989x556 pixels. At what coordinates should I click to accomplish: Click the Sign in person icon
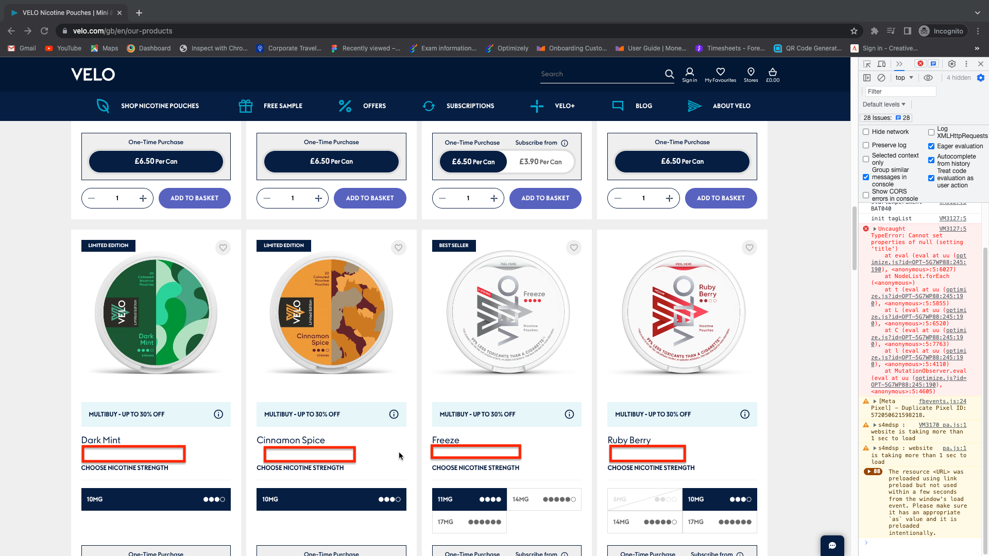[x=689, y=72]
